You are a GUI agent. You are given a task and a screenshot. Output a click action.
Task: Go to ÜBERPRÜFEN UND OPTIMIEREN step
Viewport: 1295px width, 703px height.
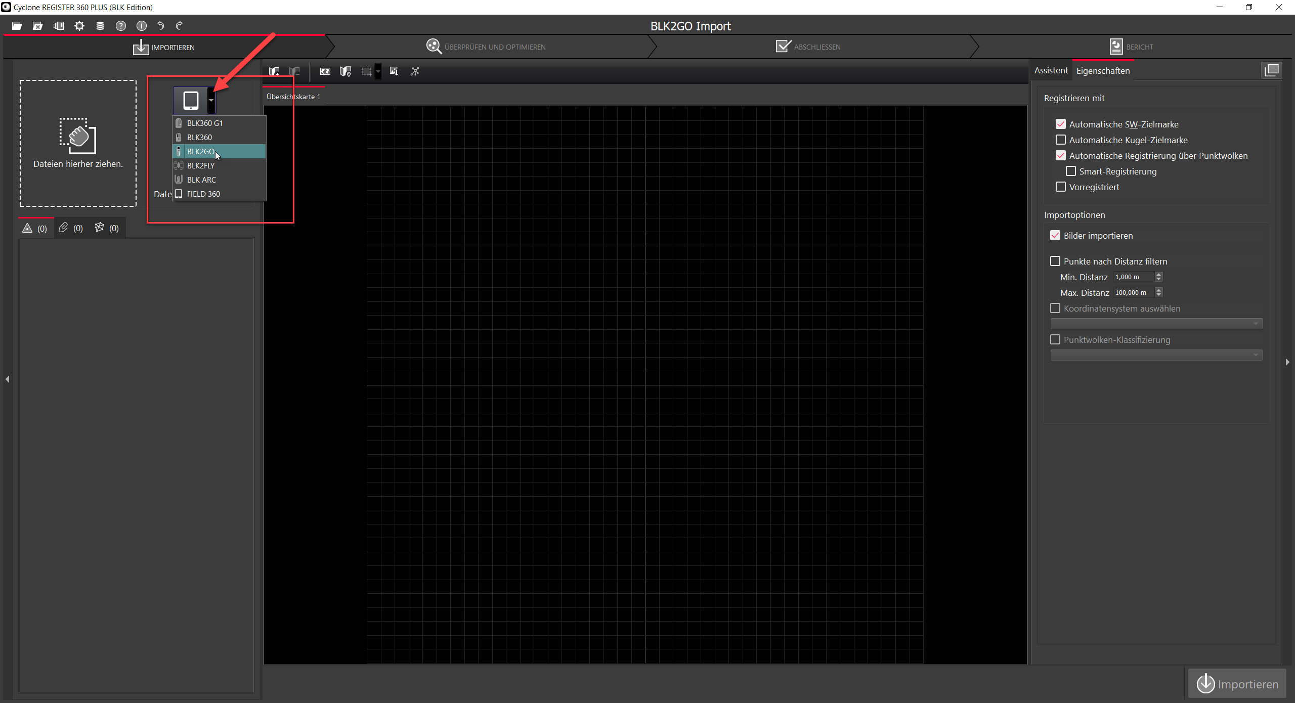click(x=486, y=47)
